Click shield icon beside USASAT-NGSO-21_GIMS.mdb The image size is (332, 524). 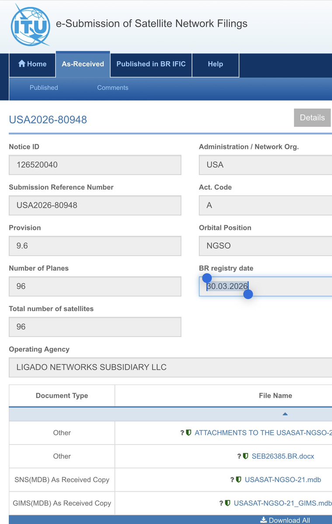[x=227, y=503]
